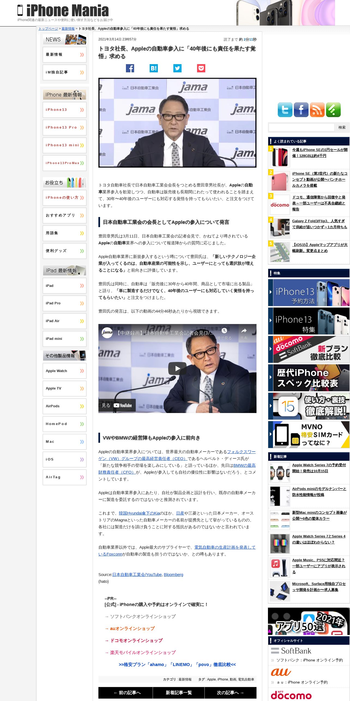Open iPhone13 sidebar menu item

(x=65, y=110)
